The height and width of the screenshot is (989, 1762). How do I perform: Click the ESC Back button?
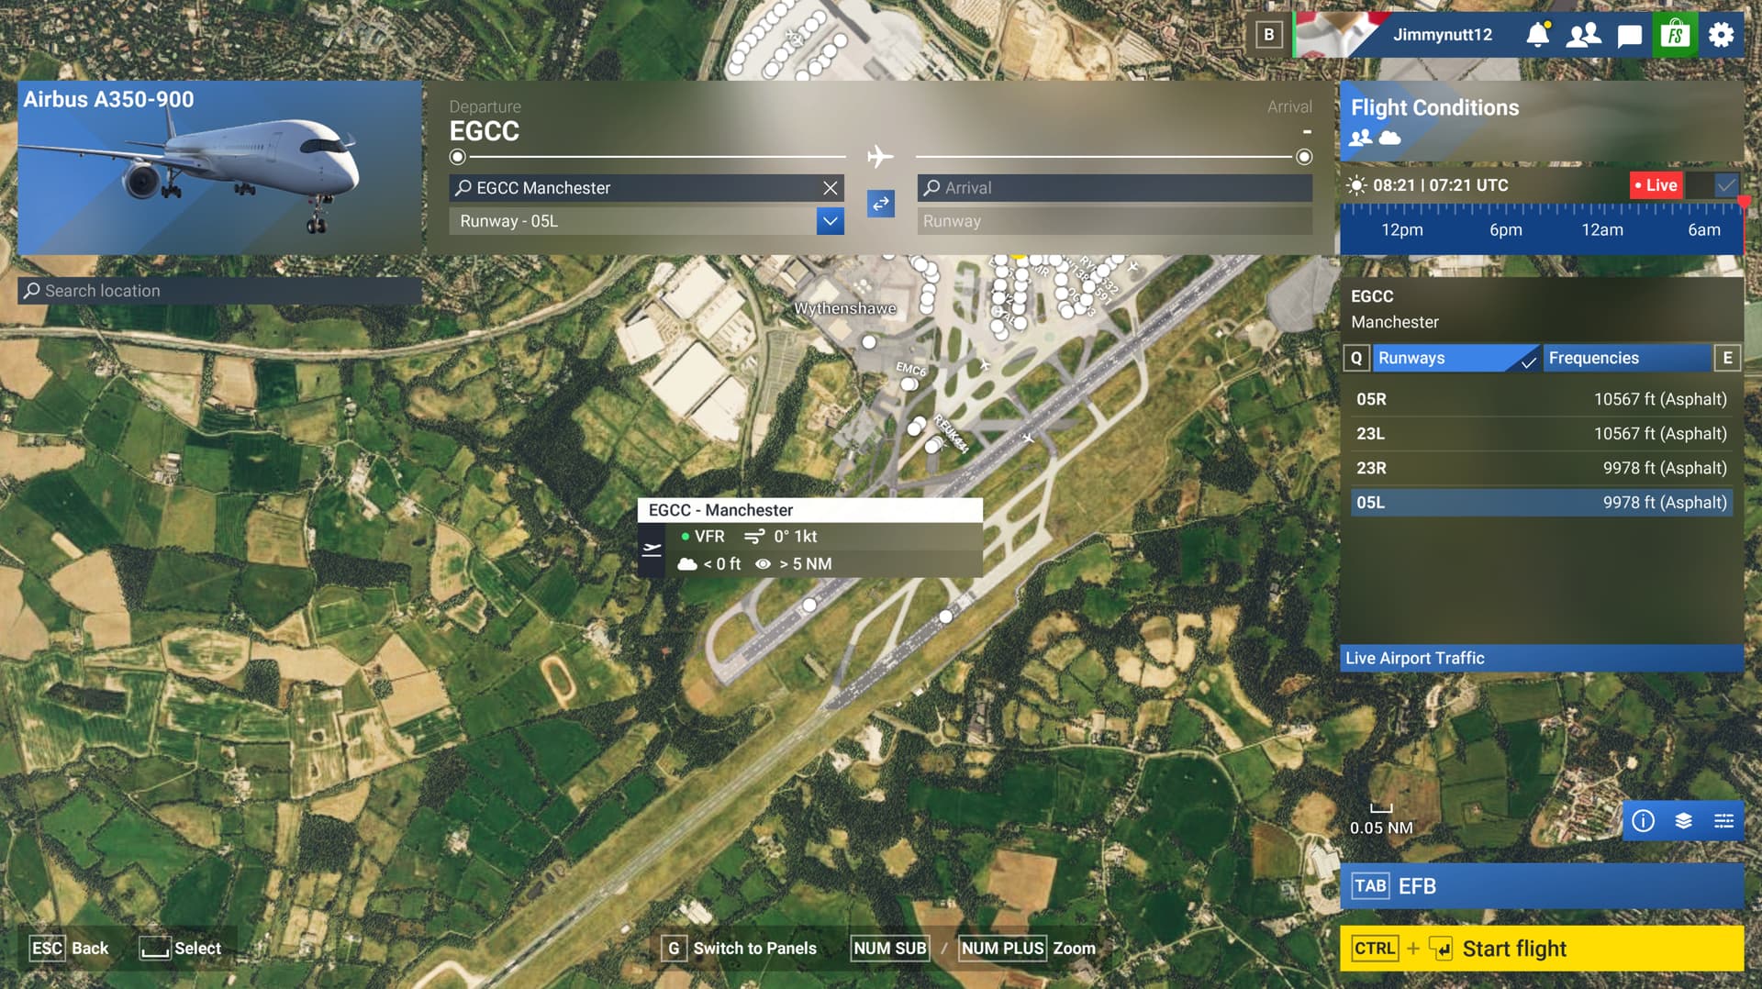(x=70, y=949)
